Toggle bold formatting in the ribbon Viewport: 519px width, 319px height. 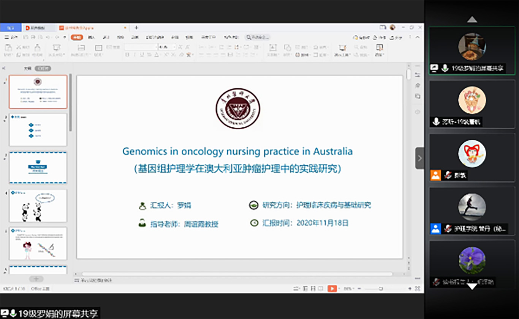pos(127,55)
